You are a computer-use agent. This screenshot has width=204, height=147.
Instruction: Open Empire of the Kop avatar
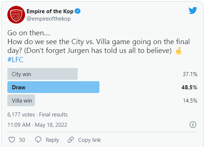16,15
